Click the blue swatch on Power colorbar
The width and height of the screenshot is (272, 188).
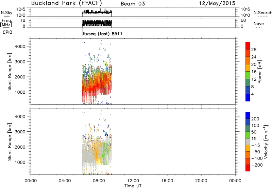[248, 97]
